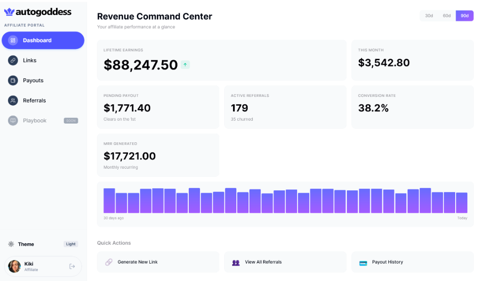Open the Referrals menu item
The width and height of the screenshot is (482, 281).
[x=43, y=100]
